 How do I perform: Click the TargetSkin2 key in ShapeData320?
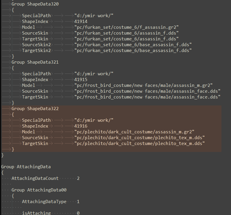coord(36,51)
